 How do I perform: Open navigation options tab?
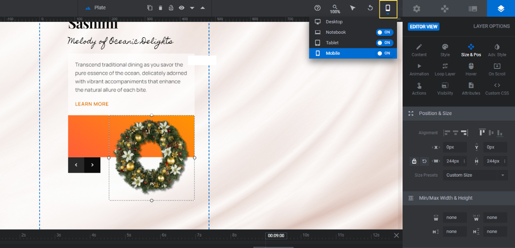445,9
